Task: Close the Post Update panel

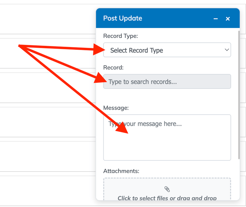Action: 228,19
